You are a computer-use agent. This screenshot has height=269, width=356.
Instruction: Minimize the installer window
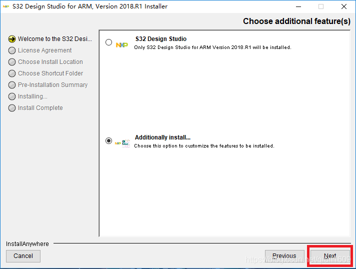click(x=298, y=6)
